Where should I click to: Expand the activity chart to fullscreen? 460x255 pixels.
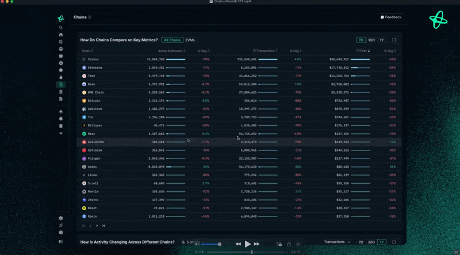pos(394,242)
